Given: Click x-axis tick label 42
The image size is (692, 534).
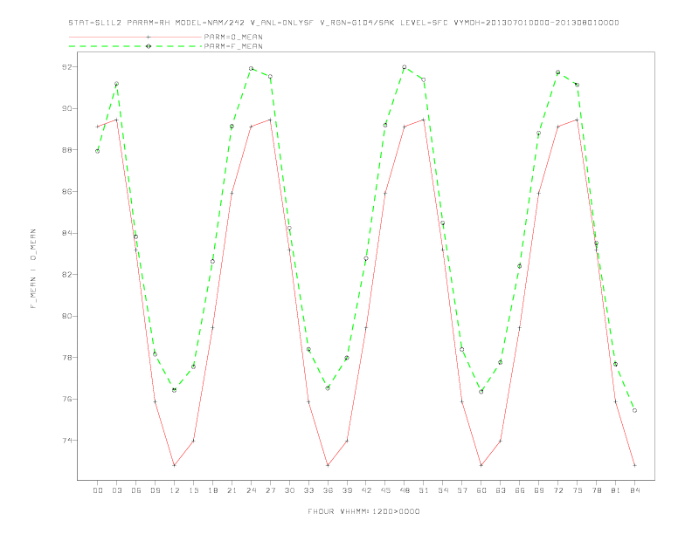Looking at the screenshot, I should point(366,490).
